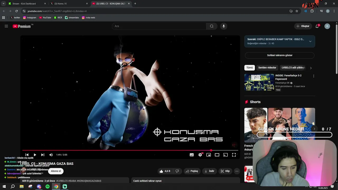Create a clip with Klip button
338x190 pixels.
(225, 171)
